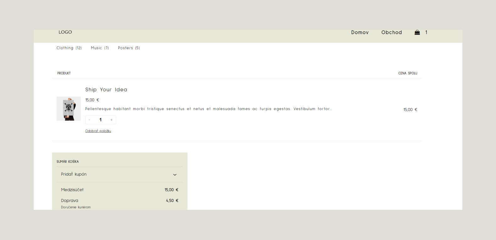Image resolution: width=496 pixels, height=240 pixels.
Task: Open the shopping bag cart icon
Action: coord(417,32)
